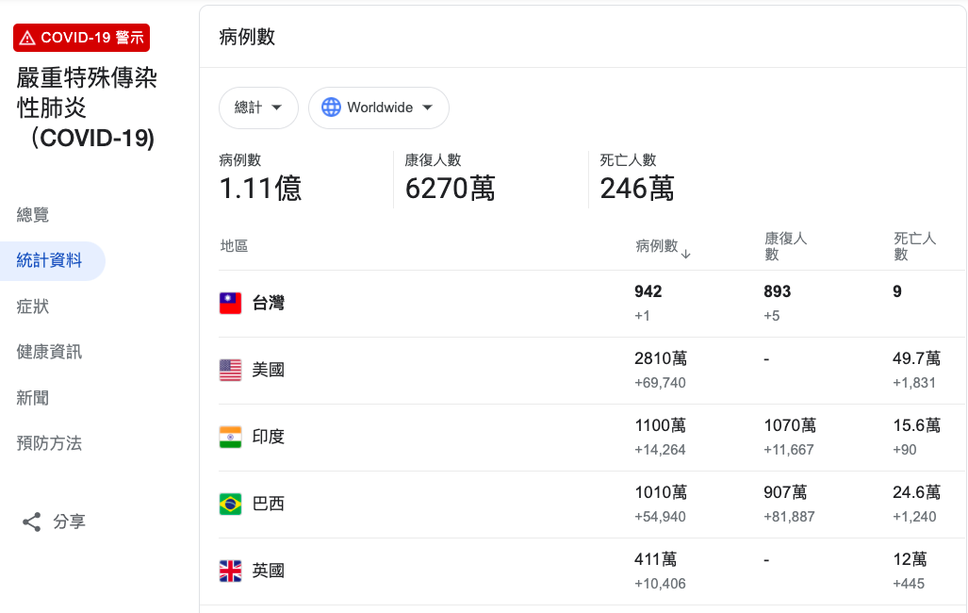Image resolution: width=968 pixels, height=613 pixels.
Task: Open the 預防方法 prevention section
Action: coord(49,443)
